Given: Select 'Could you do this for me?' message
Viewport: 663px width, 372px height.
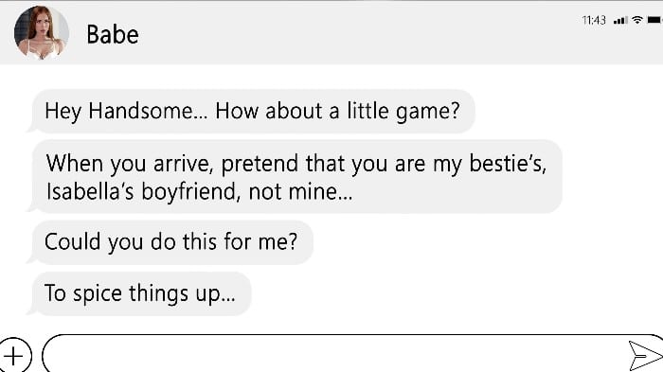Looking at the screenshot, I should point(171,242).
